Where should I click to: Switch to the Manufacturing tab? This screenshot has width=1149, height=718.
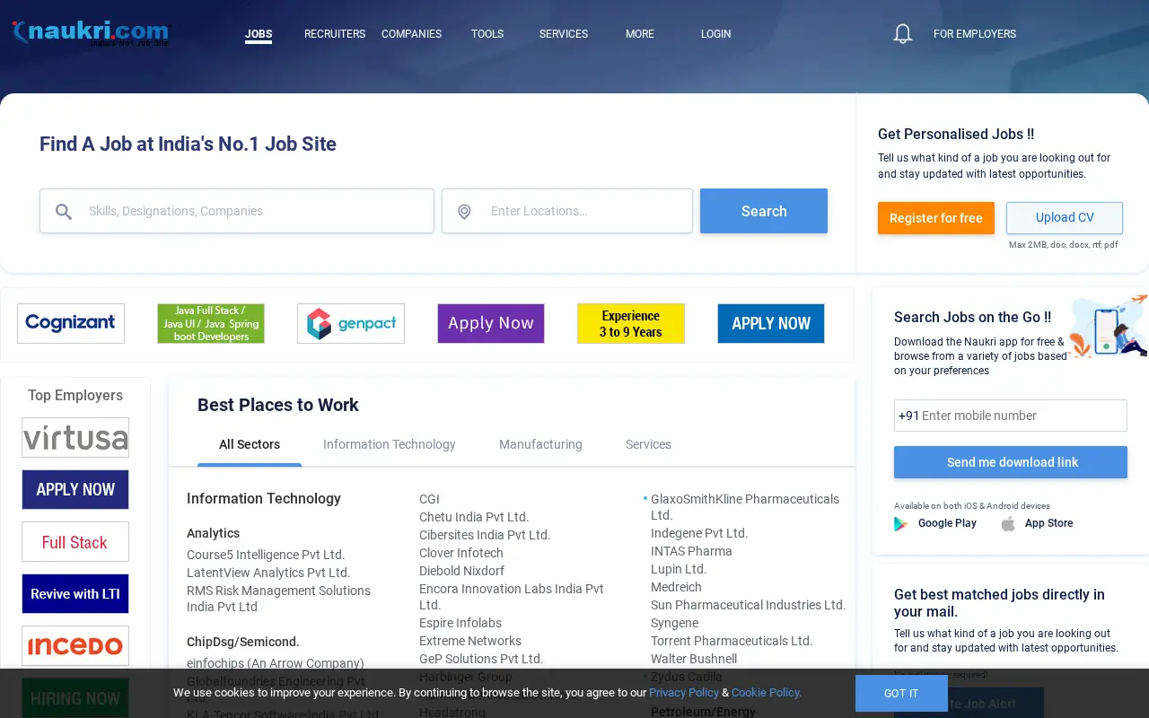540,444
